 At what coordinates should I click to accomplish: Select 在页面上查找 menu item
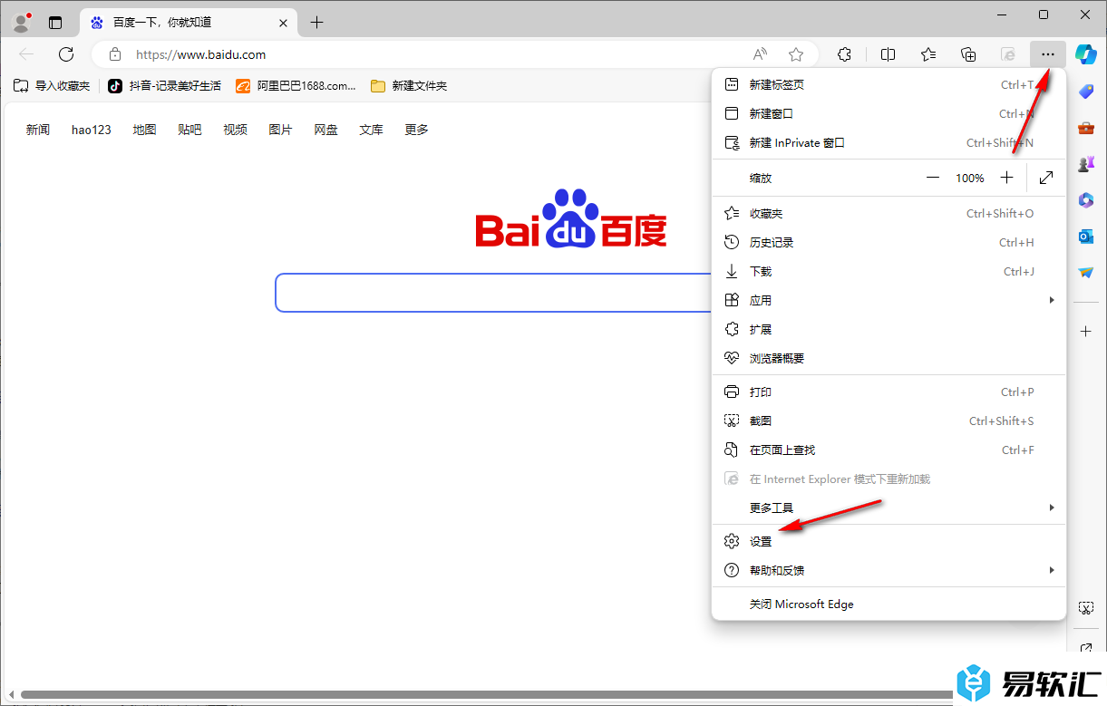(889, 450)
